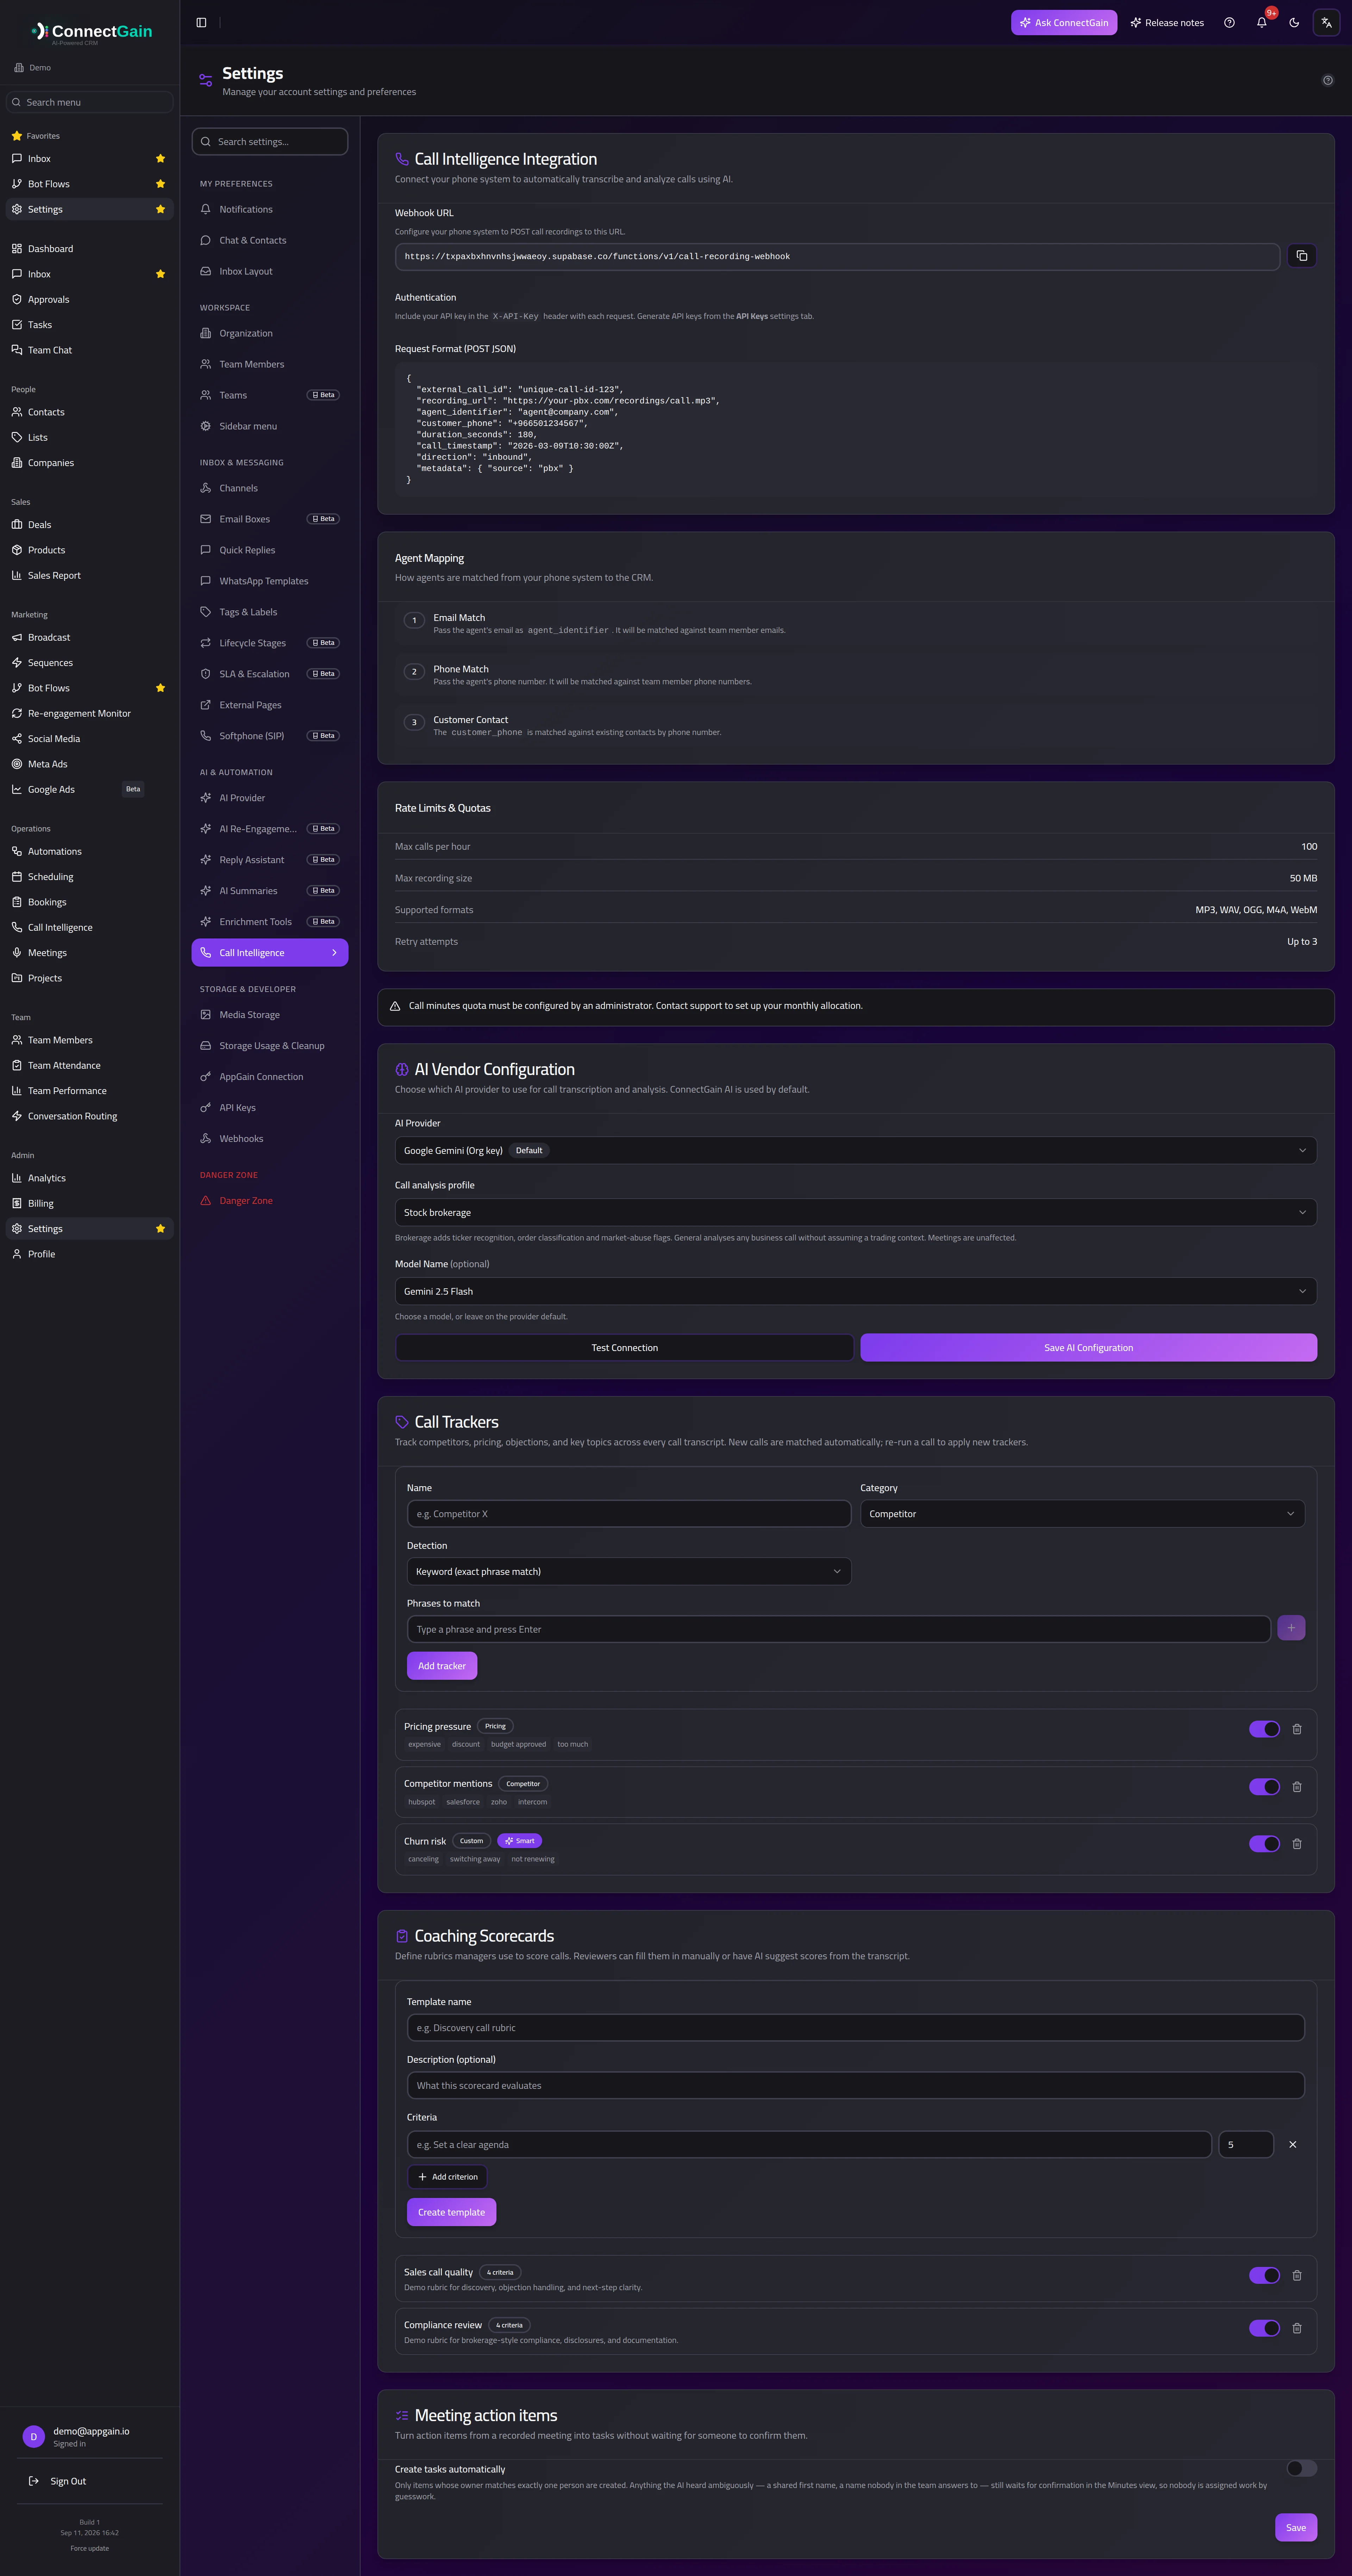Click the criterion score field showing 5
This screenshot has width=1352, height=2576.
[x=1246, y=2144]
